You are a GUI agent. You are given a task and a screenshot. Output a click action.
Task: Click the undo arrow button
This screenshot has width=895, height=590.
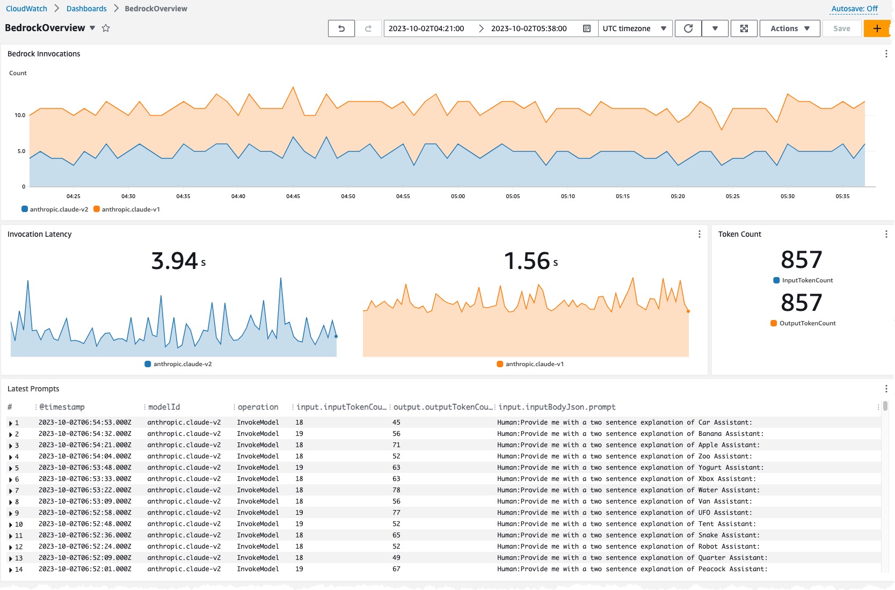(341, 28)
